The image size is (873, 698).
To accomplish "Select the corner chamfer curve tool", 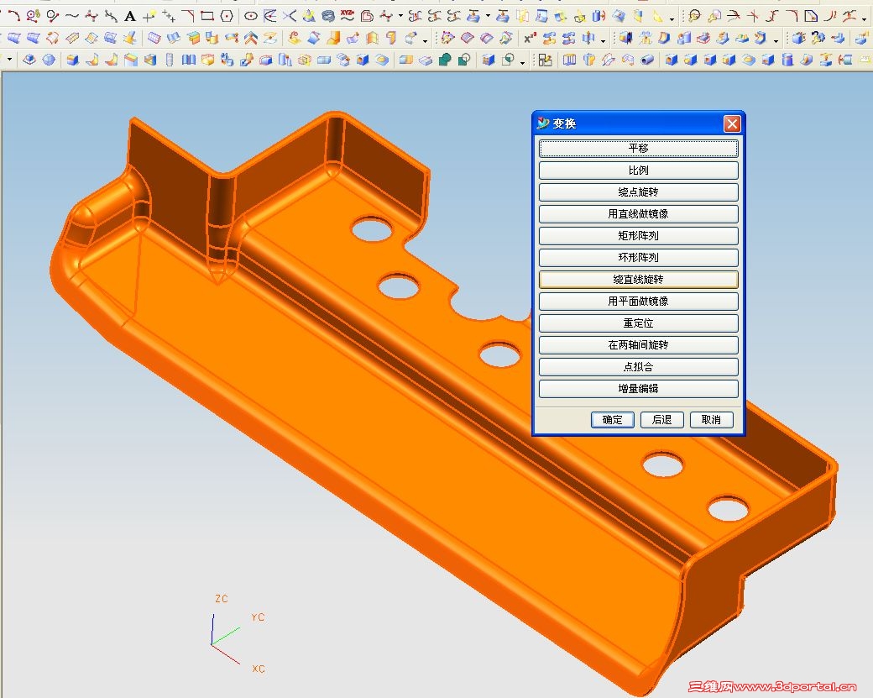I will pos(188,16).
